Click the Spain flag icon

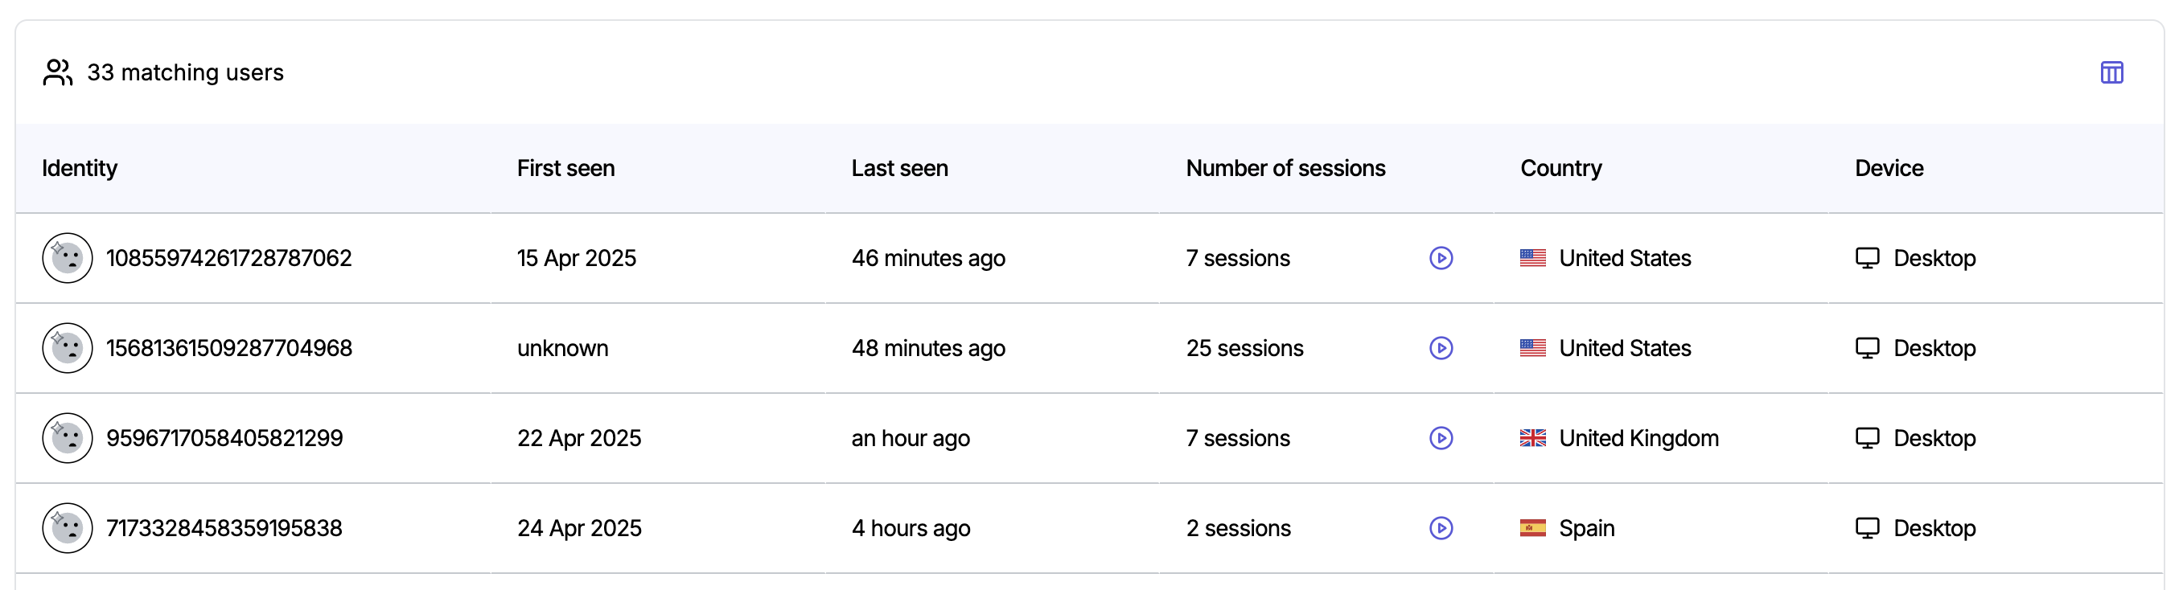tap(1532, 528)
